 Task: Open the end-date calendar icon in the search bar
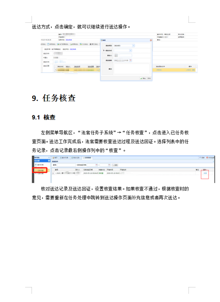(x=109, y=165)
